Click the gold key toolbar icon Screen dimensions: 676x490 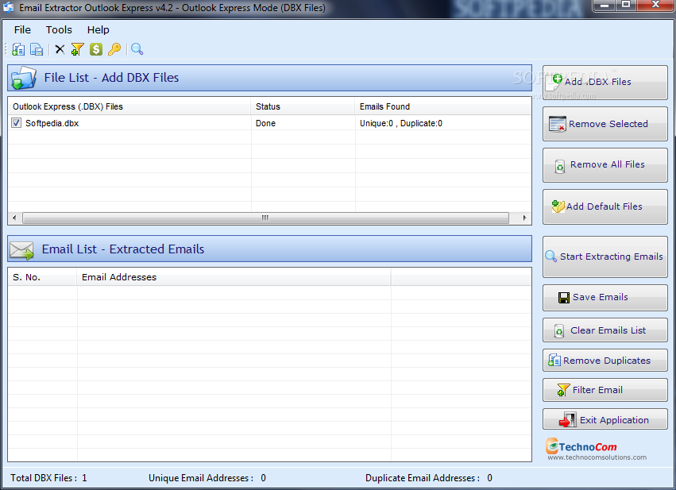pyautogui.click(x=114, y=49)
